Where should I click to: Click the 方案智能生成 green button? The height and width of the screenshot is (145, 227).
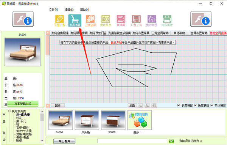pos(23,104)
